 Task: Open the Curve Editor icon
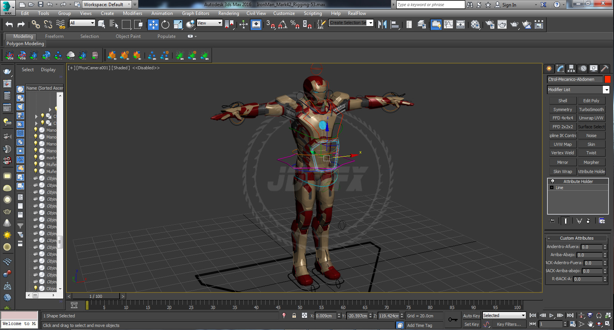click(448, 25)
